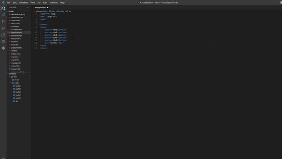Open the Extensions view
282x159 pixels.
click(3, 35)
